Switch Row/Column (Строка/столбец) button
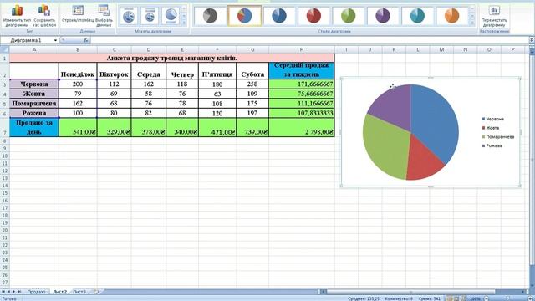The image size is (535, 301). click(x=78, y=13)
